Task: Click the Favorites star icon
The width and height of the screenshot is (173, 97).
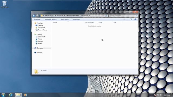Action: coord(35,23)
